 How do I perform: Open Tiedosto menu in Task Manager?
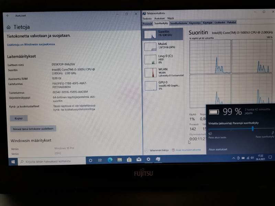tap(147, 19)
